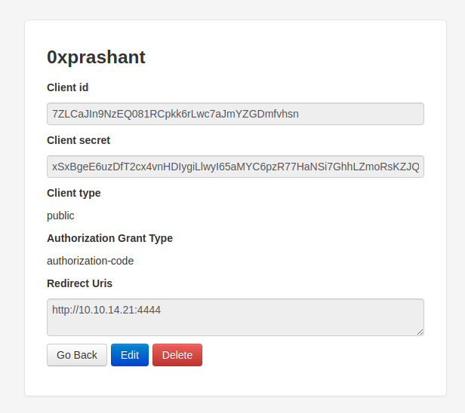Delete this application with the red button
465x413 pixels.
pyautogui.click(x=177, y=355)
